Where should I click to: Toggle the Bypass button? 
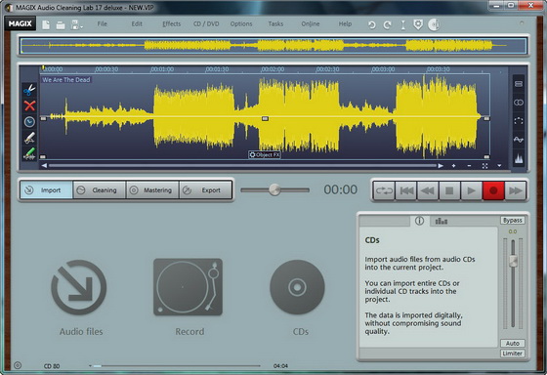tap(513, 220)
